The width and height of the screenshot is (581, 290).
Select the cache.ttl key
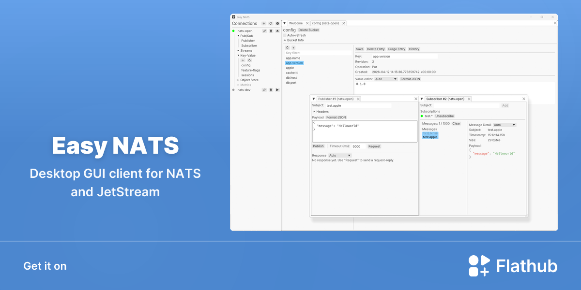(292, 73)
